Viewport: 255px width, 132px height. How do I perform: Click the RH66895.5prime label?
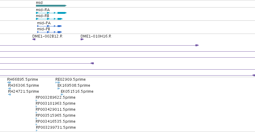[x=22, y=79]
